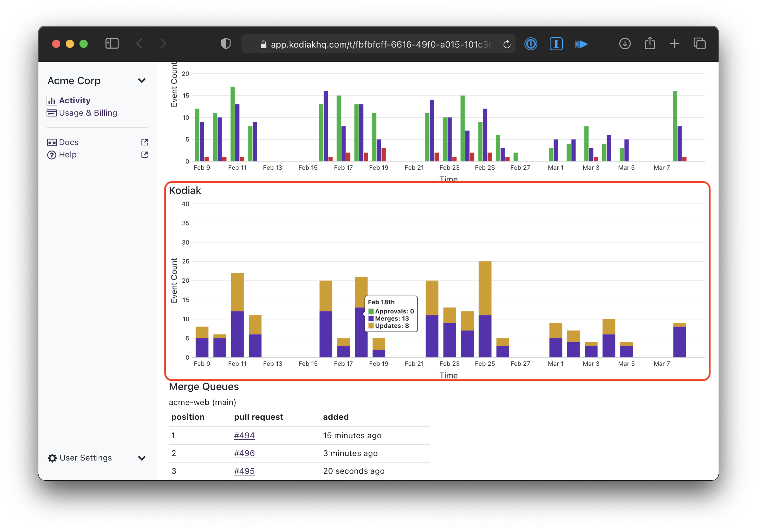Reload the page with refresh icon

coord(507,44)
